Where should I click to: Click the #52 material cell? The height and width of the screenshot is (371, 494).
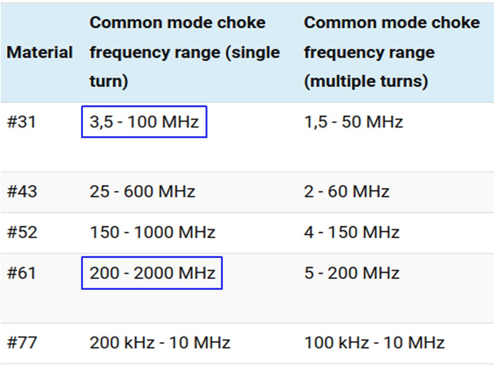22,232
